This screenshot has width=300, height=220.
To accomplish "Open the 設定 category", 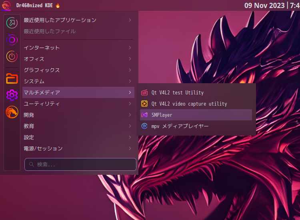I will coord(78,137).
